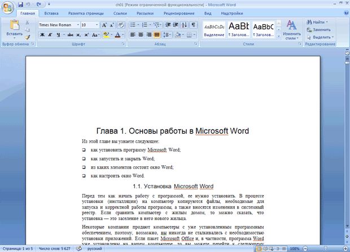
Task: Increase paragraph indent
Action: (x=176, y=25)
